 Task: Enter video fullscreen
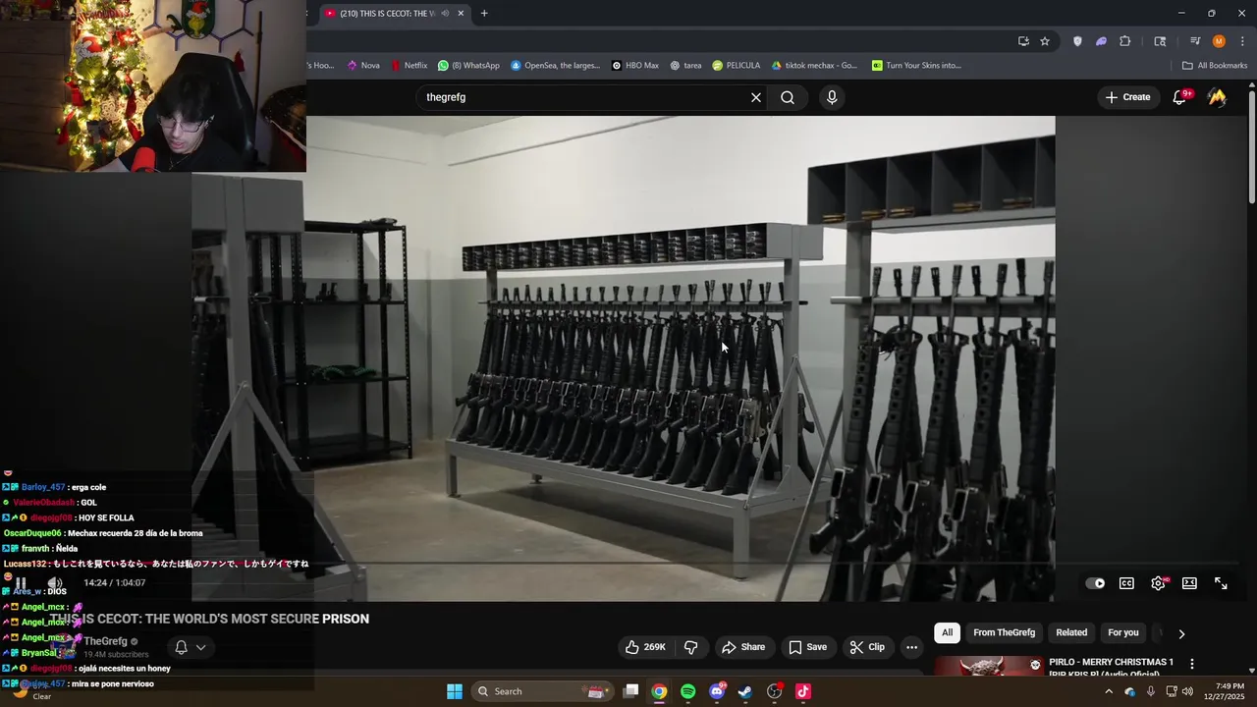[x=1221, y=583]
